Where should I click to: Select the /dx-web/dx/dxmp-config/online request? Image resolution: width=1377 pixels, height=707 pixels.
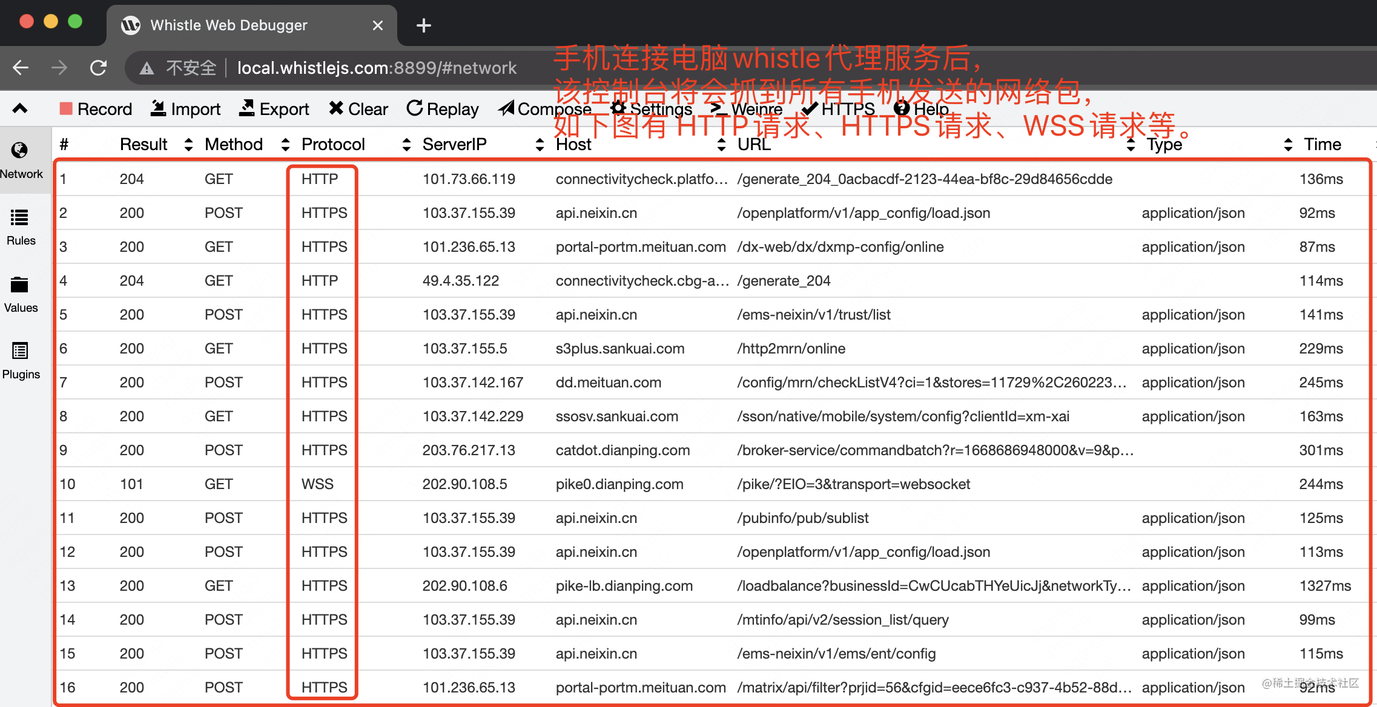(713, 247)
